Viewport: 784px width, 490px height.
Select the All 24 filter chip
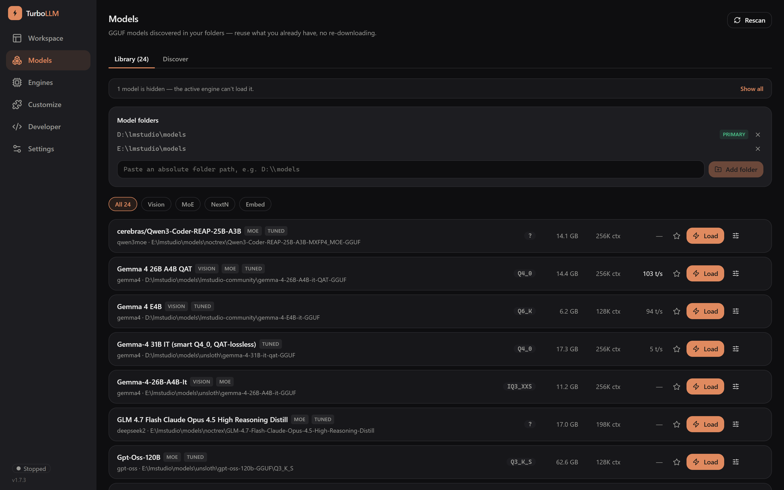(x=123, y=204)
